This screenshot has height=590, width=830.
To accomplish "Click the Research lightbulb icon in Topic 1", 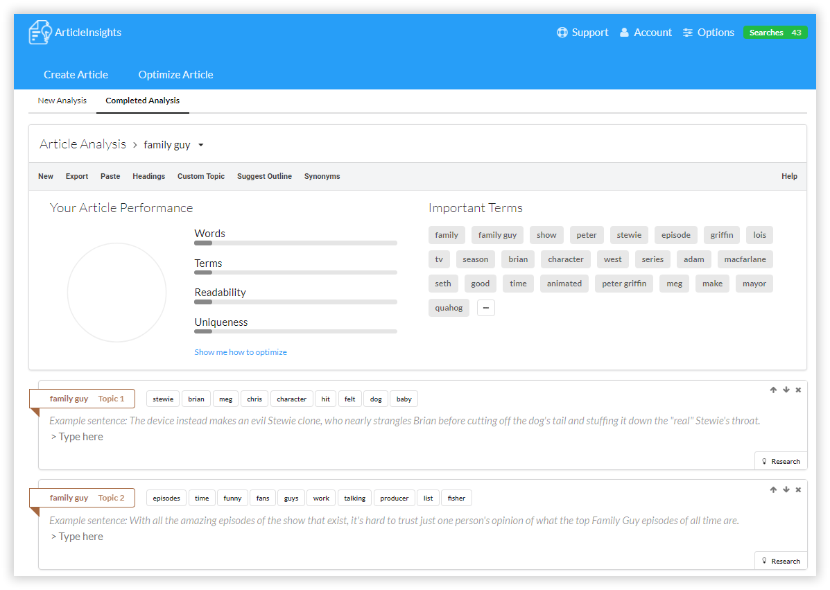I will tap(764, 462).
